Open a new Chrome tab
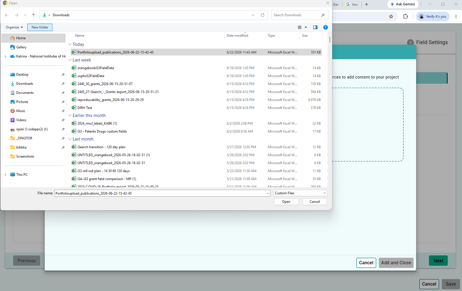This screenshot has width=462, height=291. pyautogui.click(x=367, y=4)
